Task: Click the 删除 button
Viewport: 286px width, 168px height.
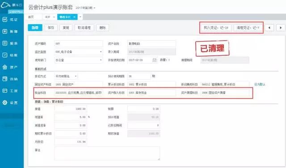Action: [102, 28]
